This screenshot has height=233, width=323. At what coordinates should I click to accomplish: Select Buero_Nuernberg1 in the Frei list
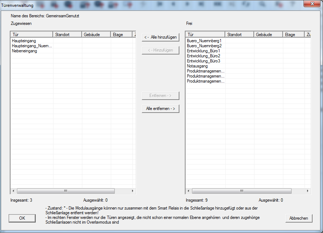click(x=204, y=41)
